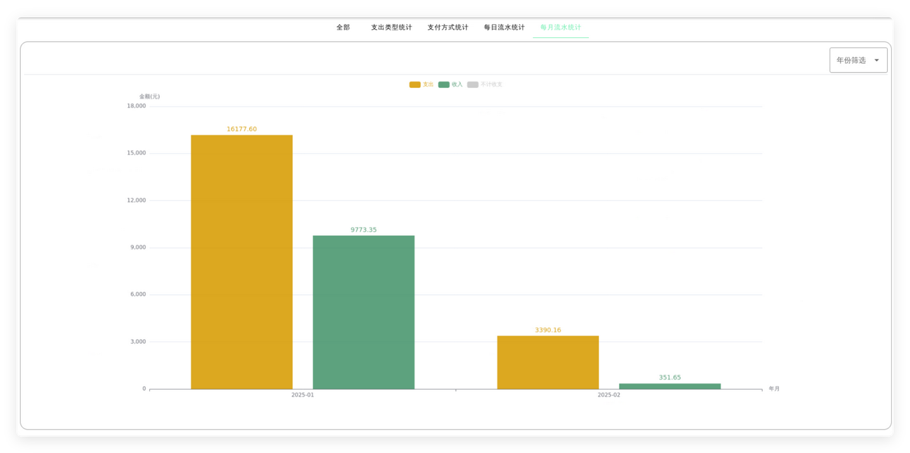This screenshot has width=910, height=453.
Task: Select the 每月流水统计 tab
Action: click(x=559, y=27)
